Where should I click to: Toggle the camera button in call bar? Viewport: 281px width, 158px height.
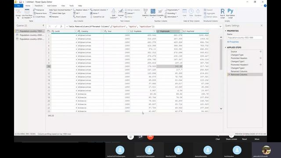point(140,137)
